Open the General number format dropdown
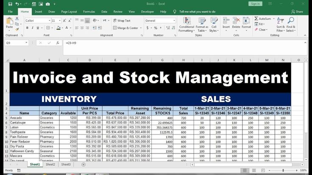Screen dimensions: 312x175 tap(174, 21)
